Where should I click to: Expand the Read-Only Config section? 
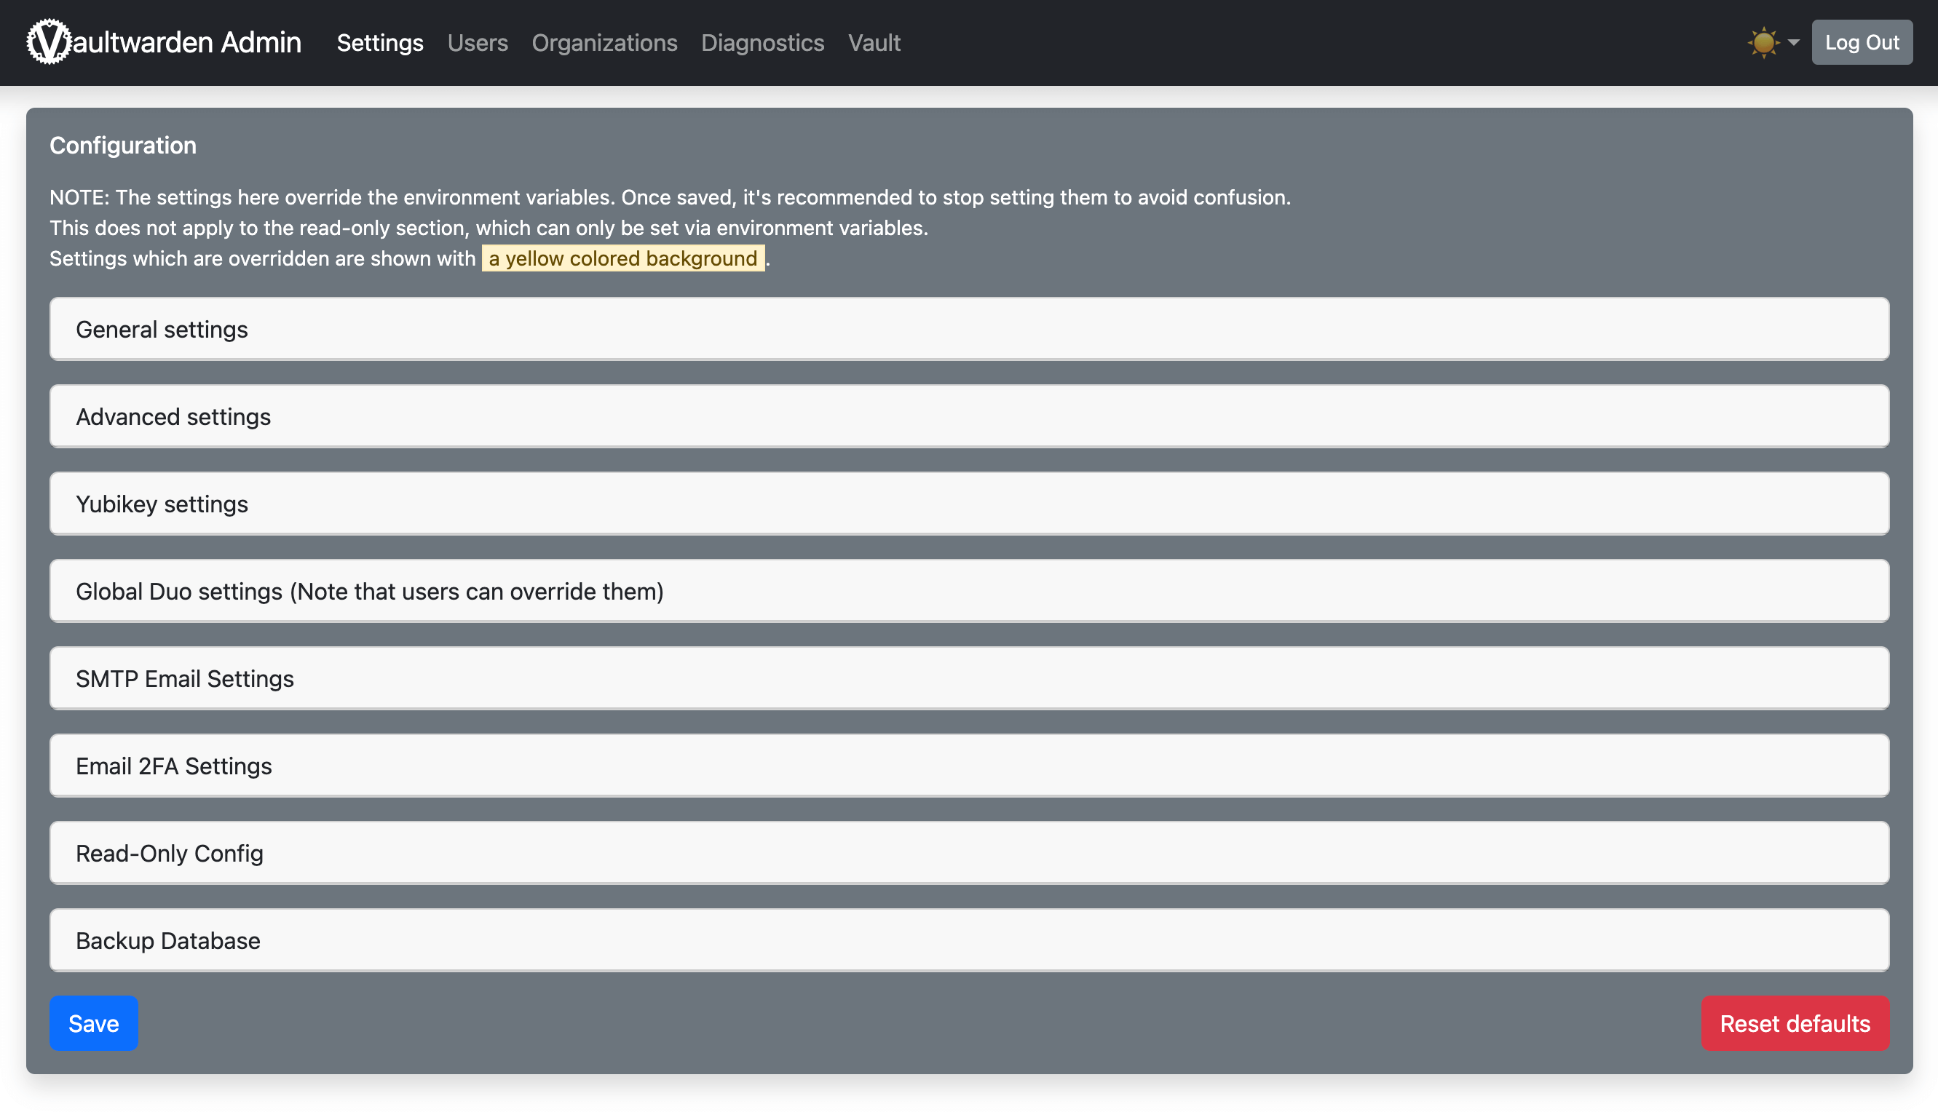point(970,853)
